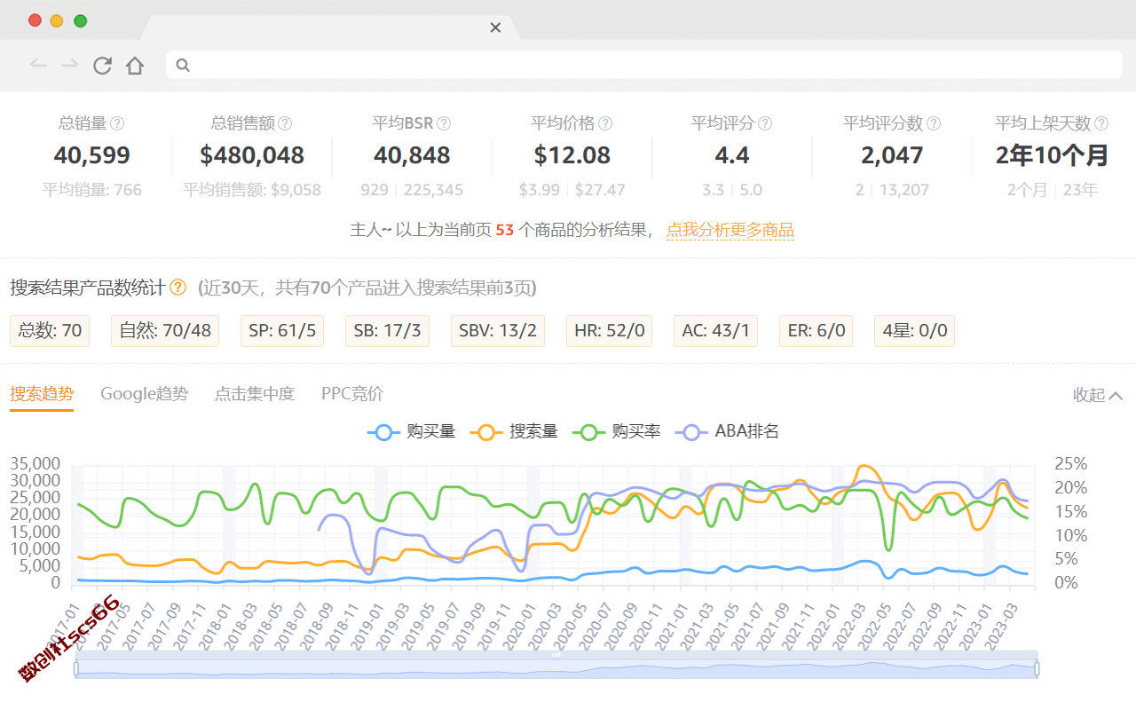Image resolution: width=1136 pixels, height=710 pixels.
Task: Click the 平均价格 value $12.08
Action: tap(572, 156)
